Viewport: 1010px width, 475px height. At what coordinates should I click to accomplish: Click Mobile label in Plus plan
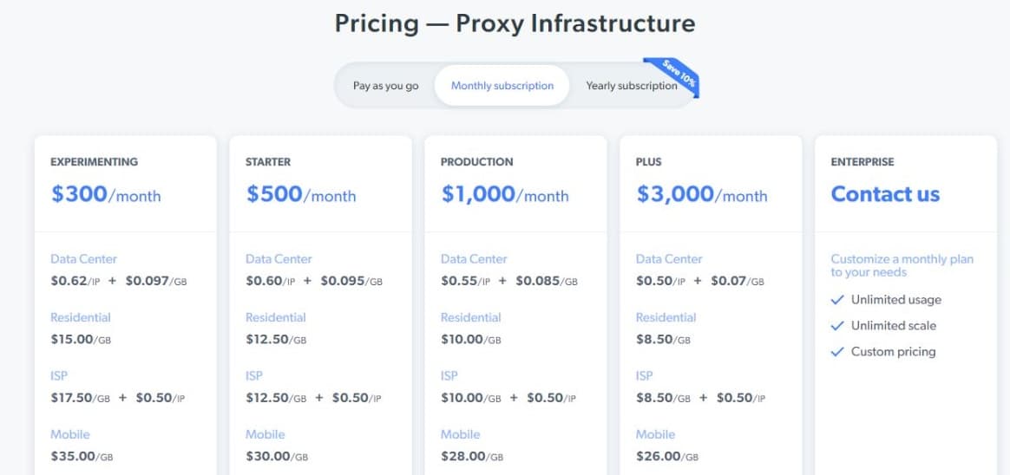[656, 434]
